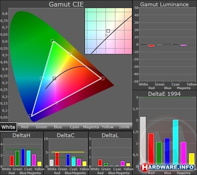
Task: Open the Magenta tab
Action: pos(91,127)
